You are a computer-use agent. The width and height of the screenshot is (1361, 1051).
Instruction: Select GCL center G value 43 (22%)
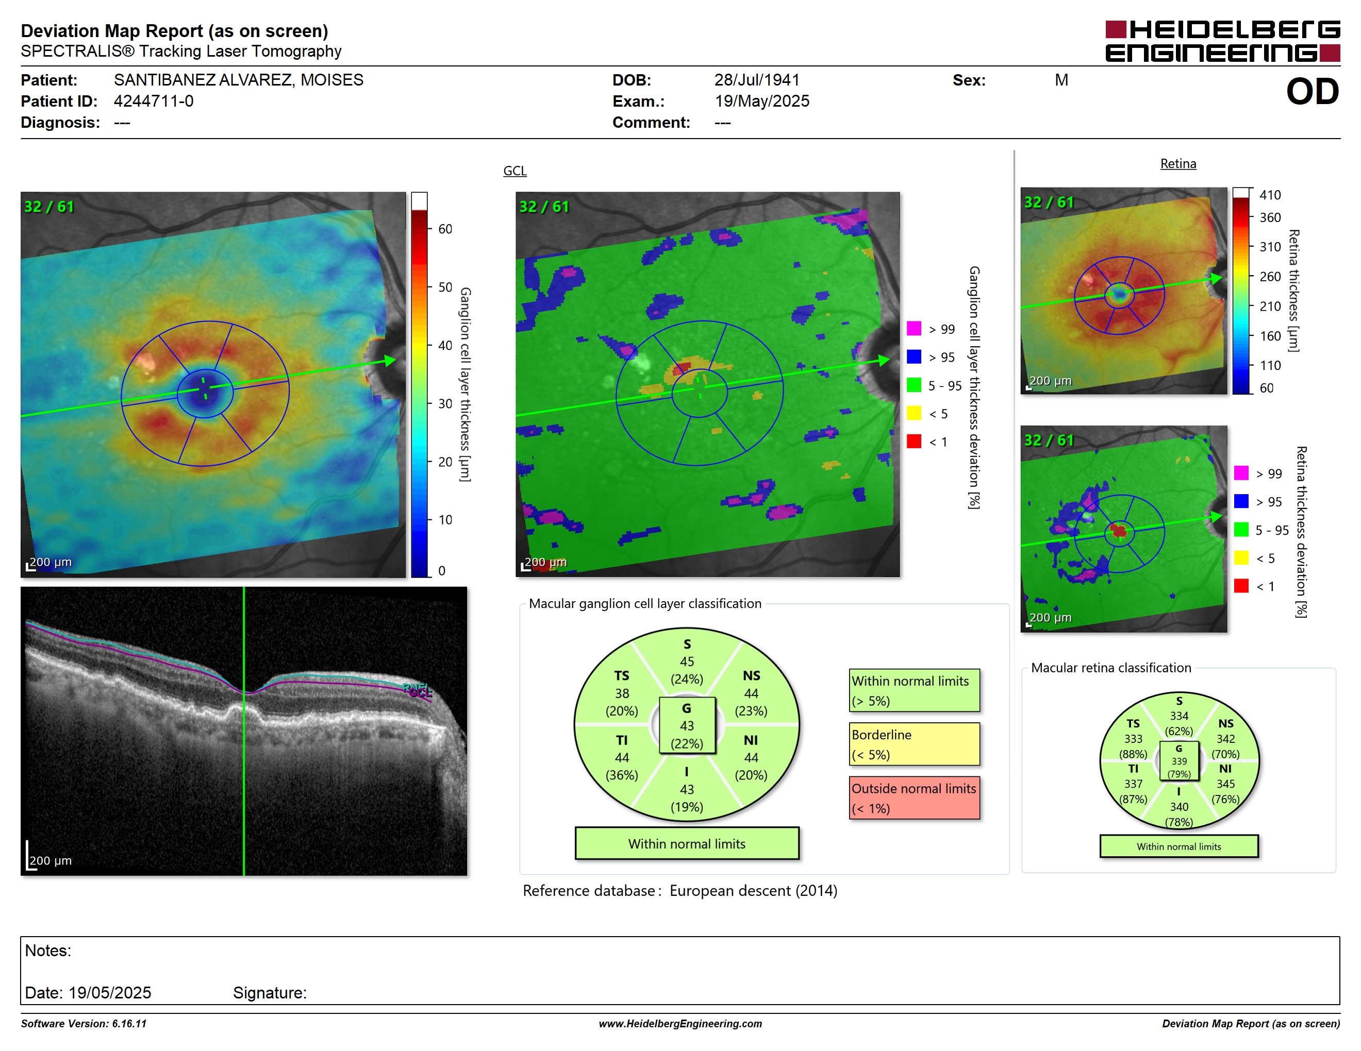[x=687, y=726]
